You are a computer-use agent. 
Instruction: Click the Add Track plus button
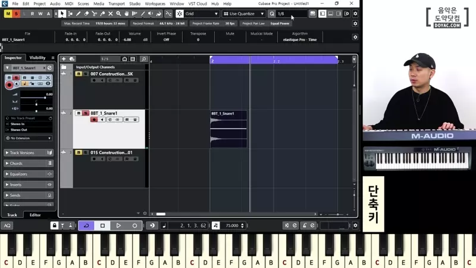pyautogui.click(x=64, y=59)
